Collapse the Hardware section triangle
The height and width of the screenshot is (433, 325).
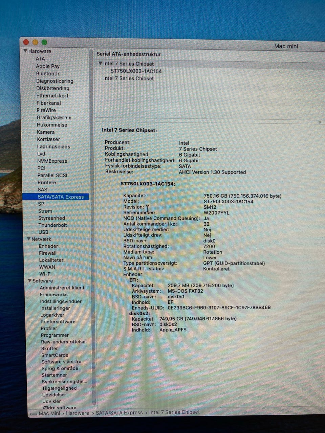coord(25,51)
